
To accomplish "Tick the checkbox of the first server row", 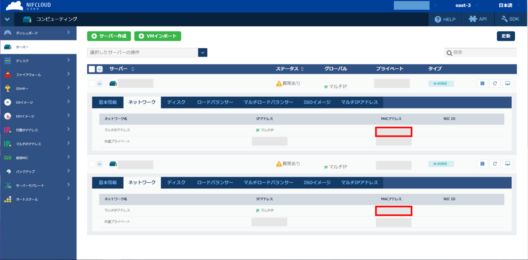I will (92, 83).
